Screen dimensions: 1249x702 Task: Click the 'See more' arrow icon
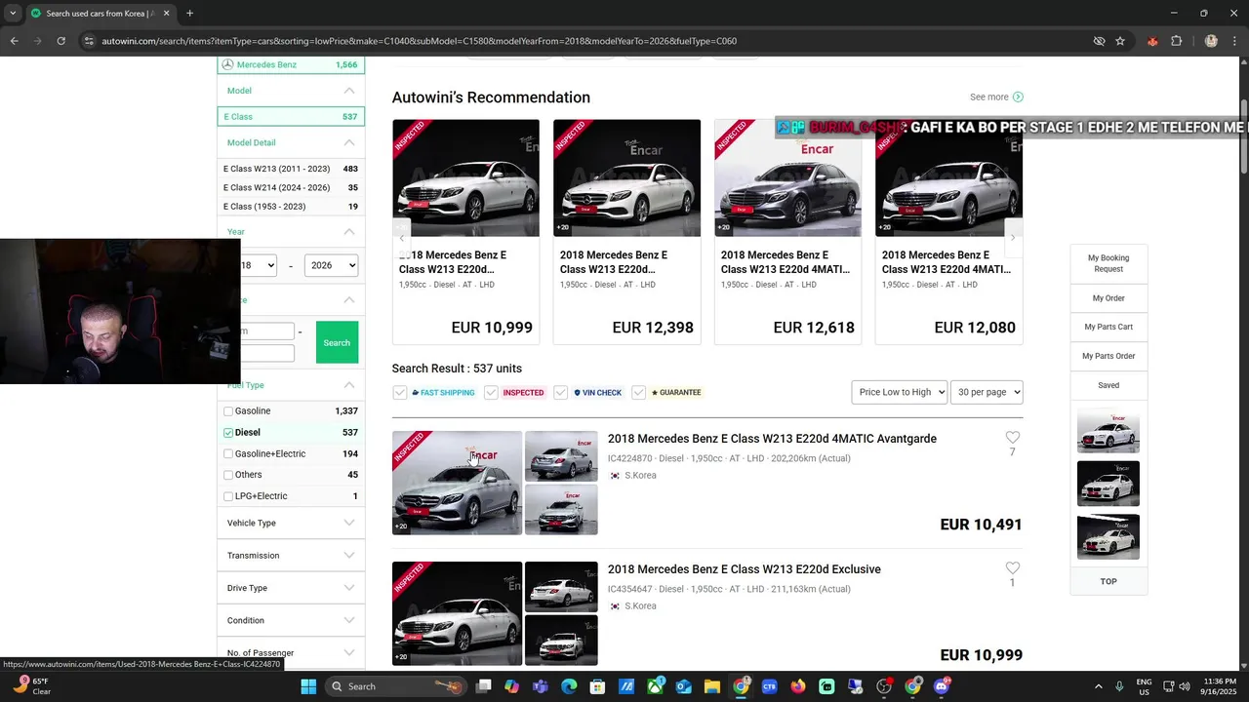tap(1018, 97)
